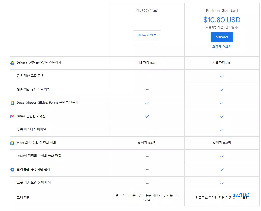Click the Docs, Sheets, Slides, Forms icon
This screenshot has width=261, height=211.
tap(12, 103)
